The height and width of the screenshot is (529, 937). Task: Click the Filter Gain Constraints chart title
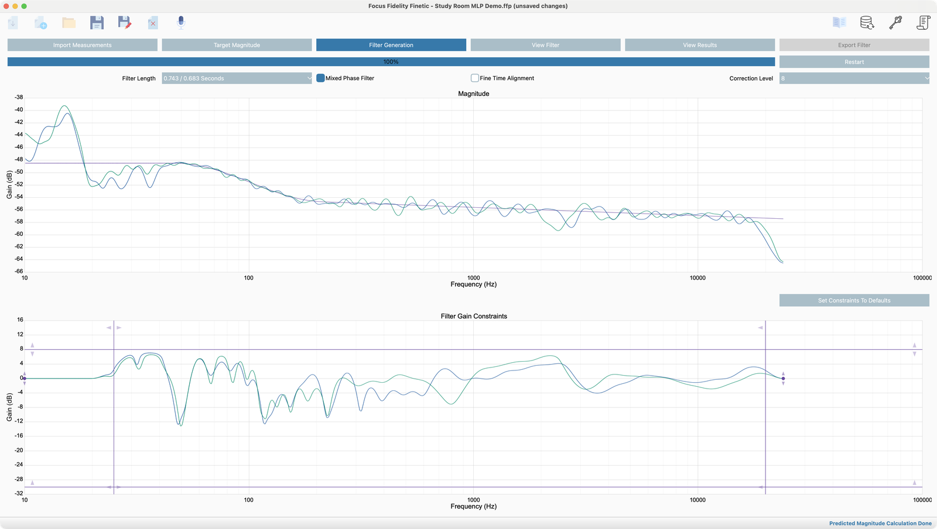coord(474,316)
